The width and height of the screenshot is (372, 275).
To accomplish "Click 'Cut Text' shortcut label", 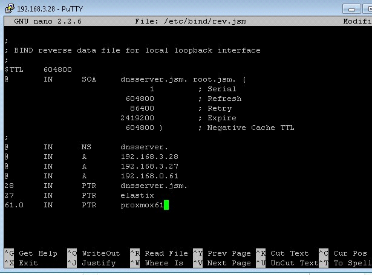I will coord(290,253).
